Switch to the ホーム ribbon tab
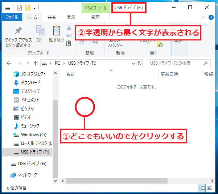218x194 pixels. point(32,17)
